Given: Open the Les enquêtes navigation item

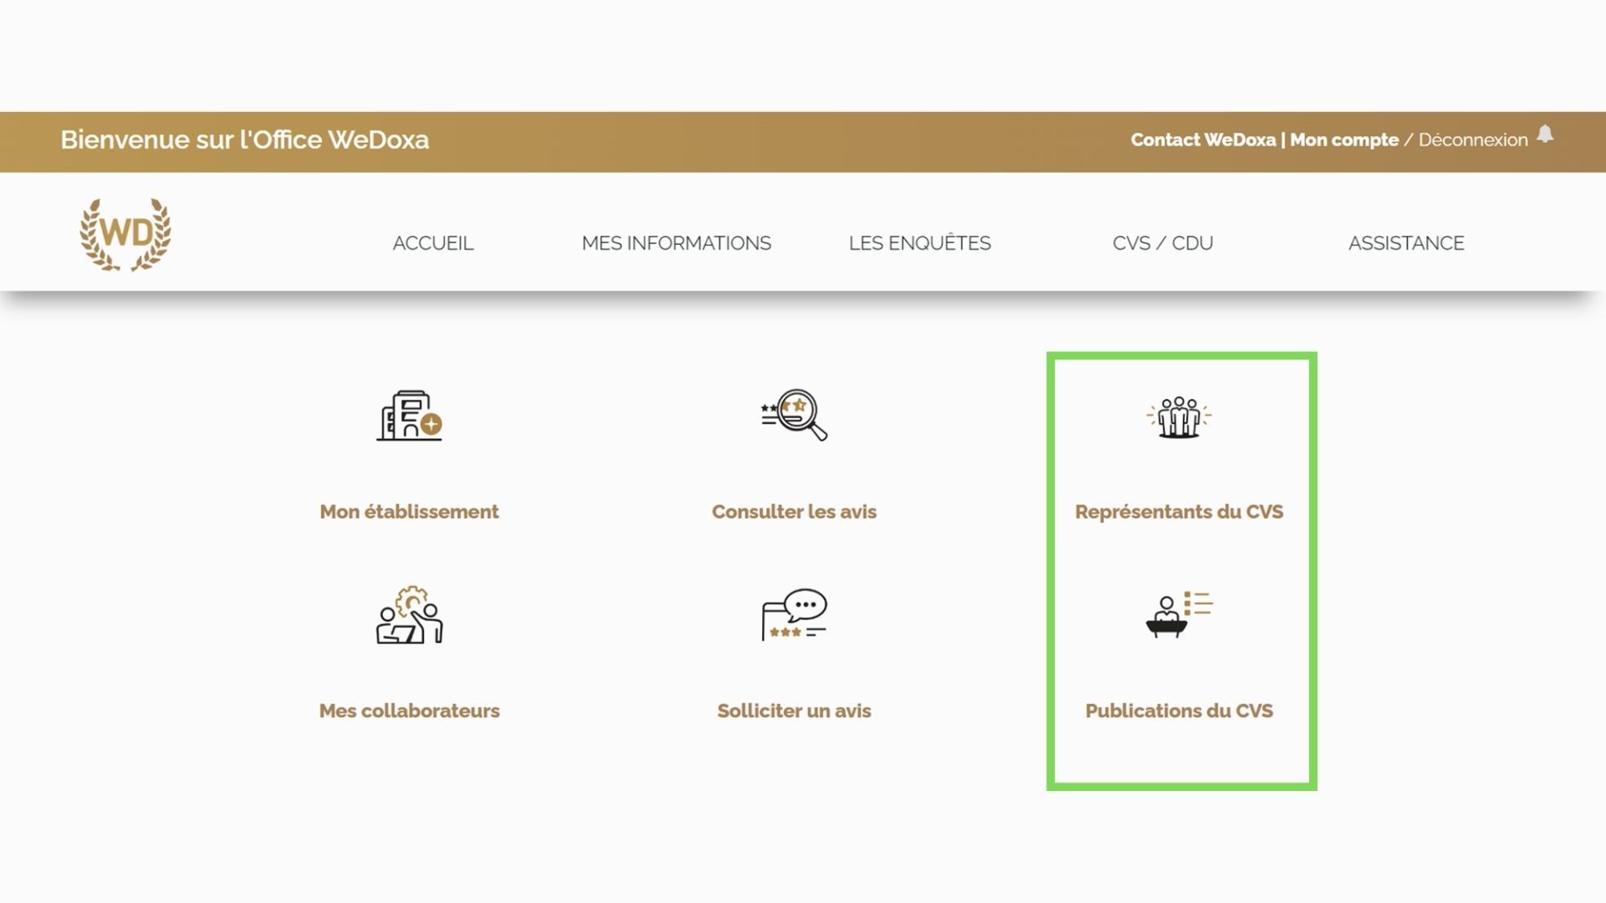Looking at the screenshot, I should pos(919,243).
